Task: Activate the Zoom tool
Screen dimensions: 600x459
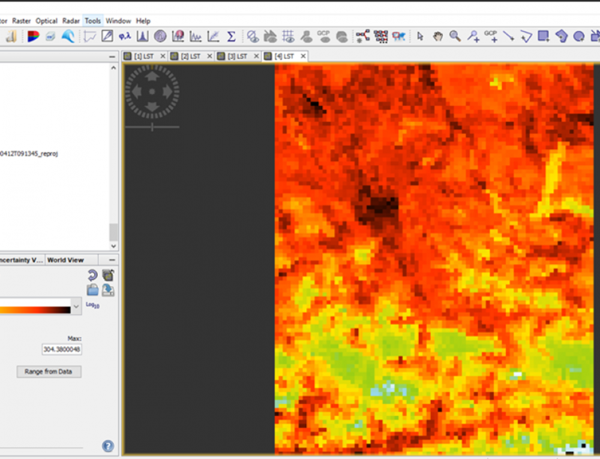Action: click(x=454, y=37)
